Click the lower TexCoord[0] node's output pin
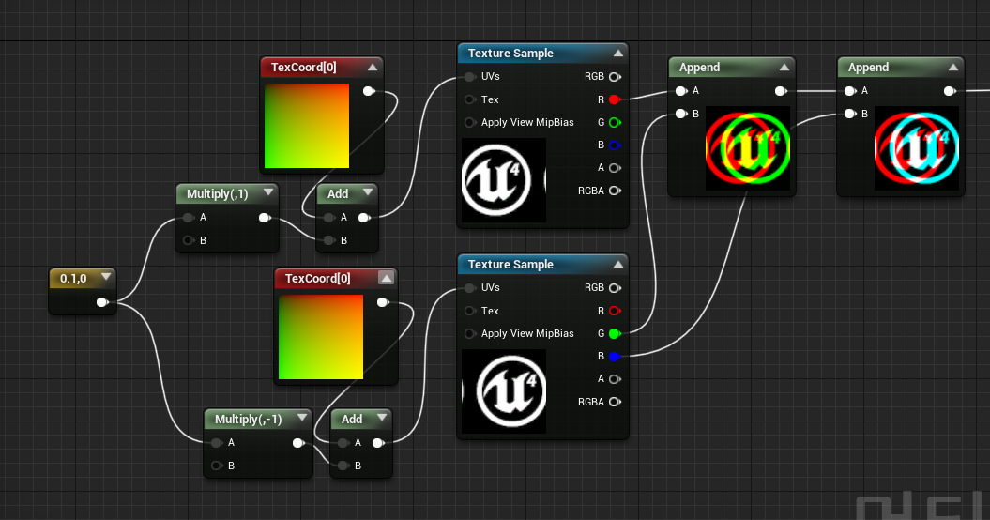The width and height of the screenshot is (990, 520). (x=383, y=302)
